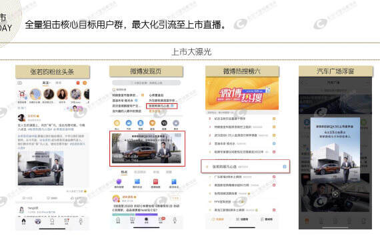Tap red packet icon in fan headline header
The width and height of the screenshot is (380, 240).
tap(78, 83)
